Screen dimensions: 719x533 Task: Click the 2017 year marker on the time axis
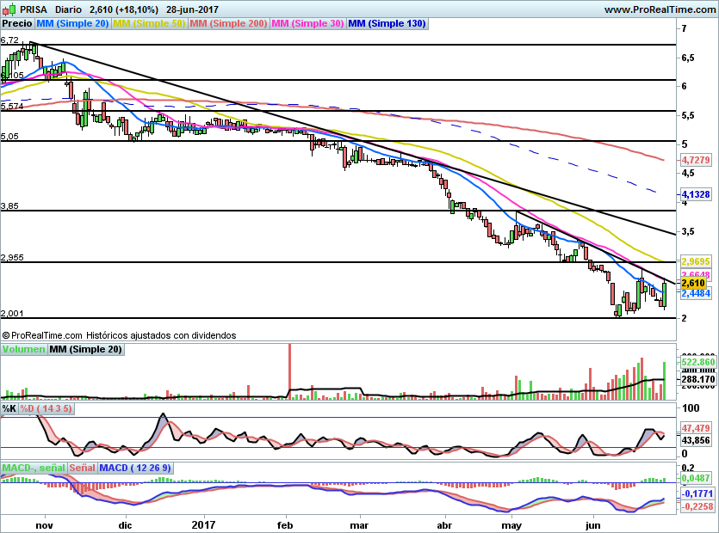pos(204,524)
